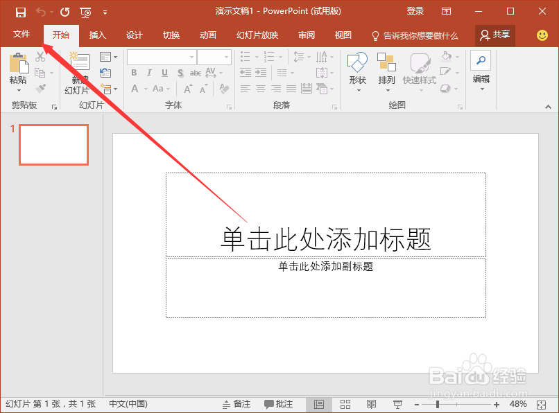Open character spacing AV dropdown
559x413 pixels.
coord(214,73)
